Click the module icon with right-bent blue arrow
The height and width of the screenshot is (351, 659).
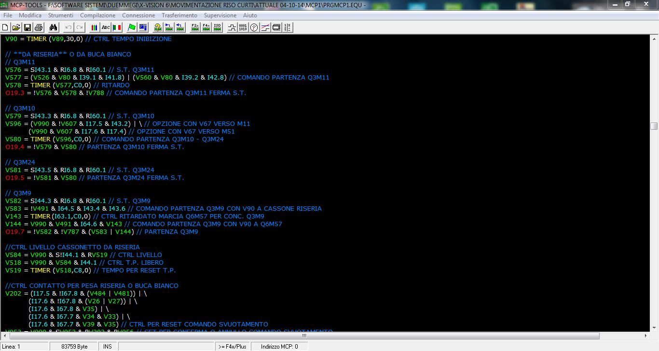click(180, 27)
